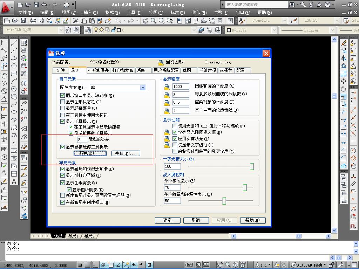Select the Erase tool in Modify toolbar

344,42
